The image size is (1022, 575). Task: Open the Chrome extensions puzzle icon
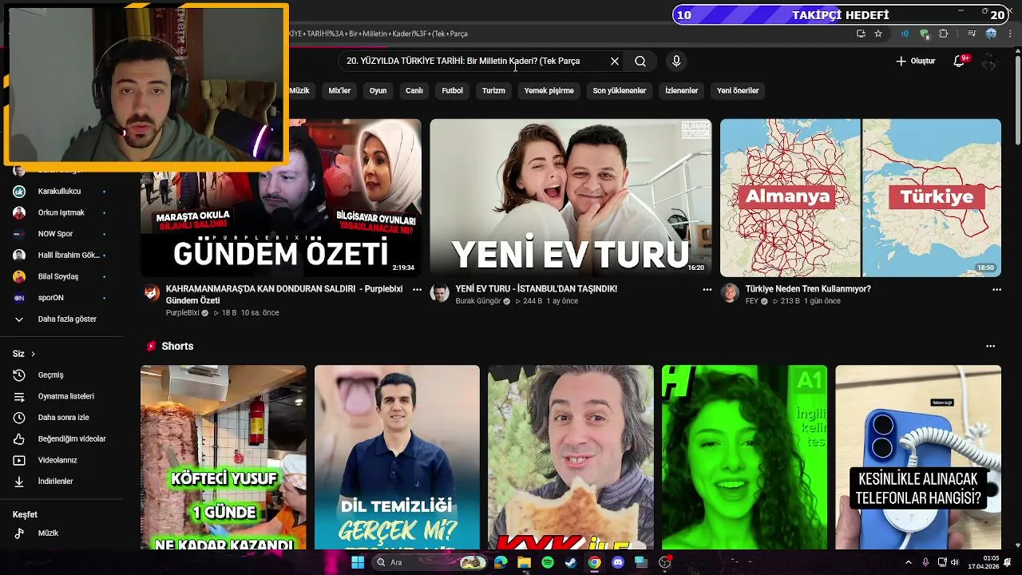(x=944, y=34)
